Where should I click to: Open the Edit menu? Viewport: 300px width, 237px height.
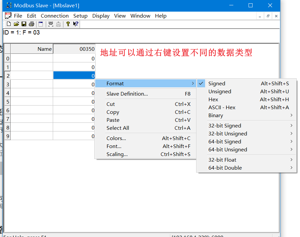pyautogui.click(x=32, y=16)
